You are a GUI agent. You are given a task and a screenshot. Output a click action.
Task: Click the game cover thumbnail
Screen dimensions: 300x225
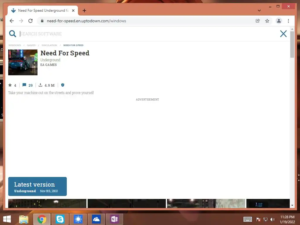pyautogui.click(x=23, y=62)
